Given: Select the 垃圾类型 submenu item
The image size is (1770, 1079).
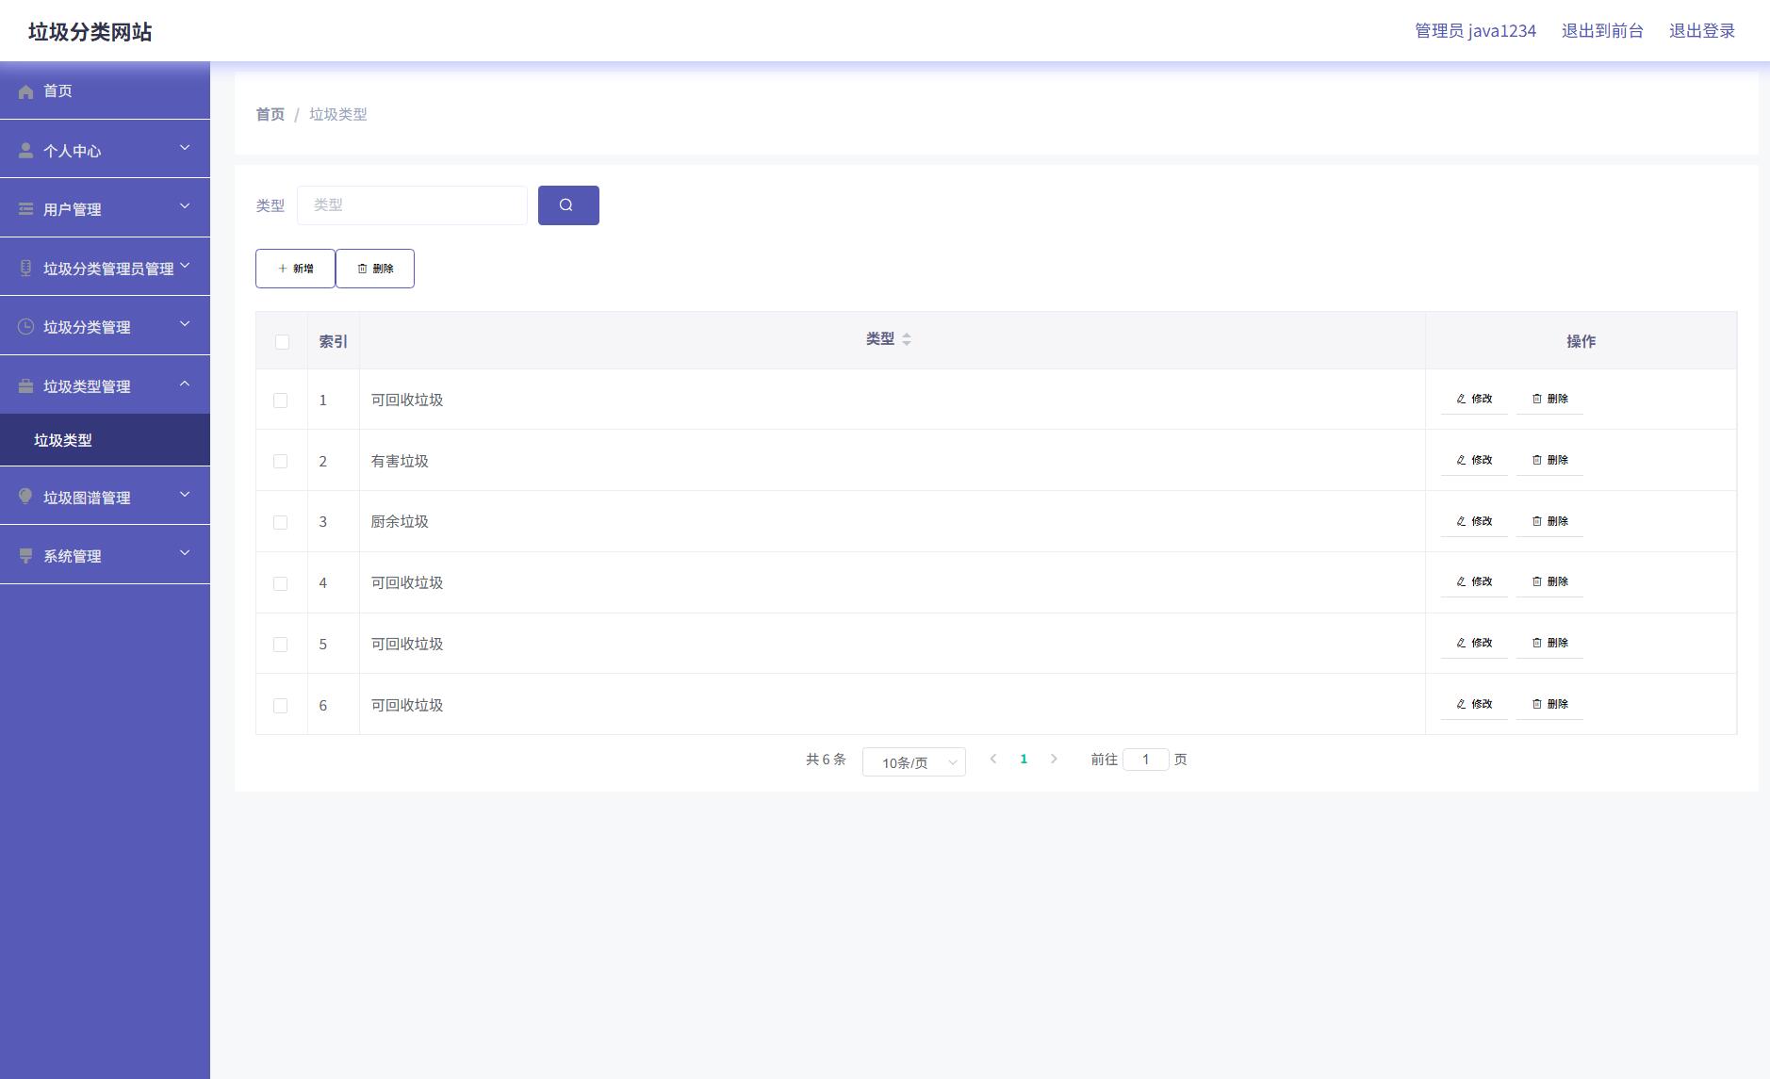Looking at the screenshot, I should click(x=105, y=440).
